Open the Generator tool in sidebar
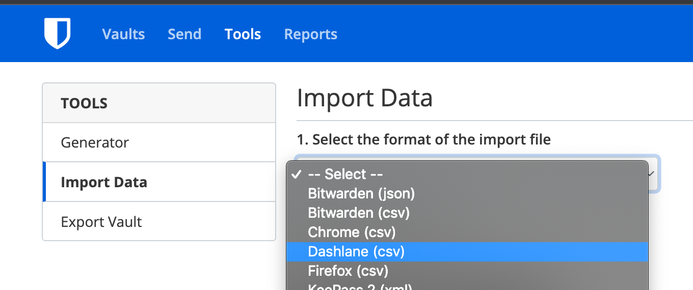 click(95, 142)
